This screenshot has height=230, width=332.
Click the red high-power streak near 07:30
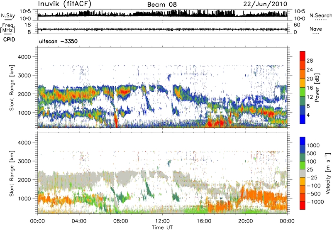point(116,120)
